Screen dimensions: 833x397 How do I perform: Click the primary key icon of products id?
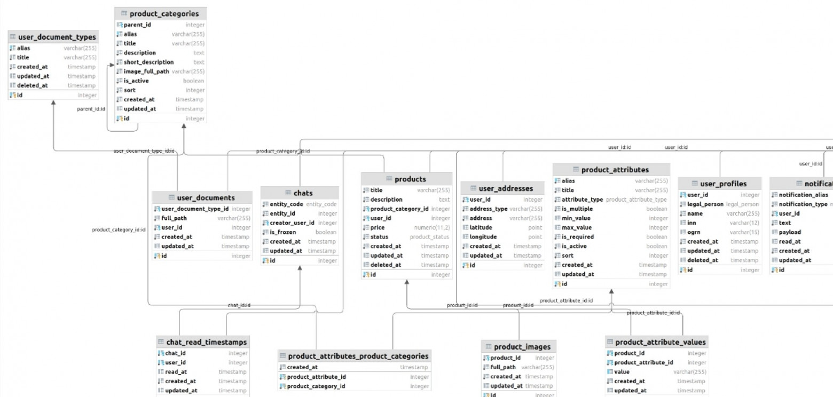(366, 274)
